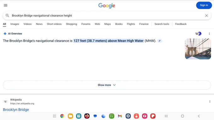This screenshot has height=120, width=214.
Task: Open the pink Camera app
Action: point(145,116)
